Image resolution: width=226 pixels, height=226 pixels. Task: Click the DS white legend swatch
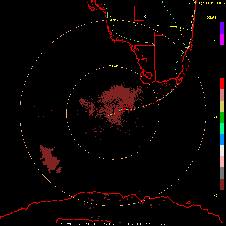tap(222, 151)
